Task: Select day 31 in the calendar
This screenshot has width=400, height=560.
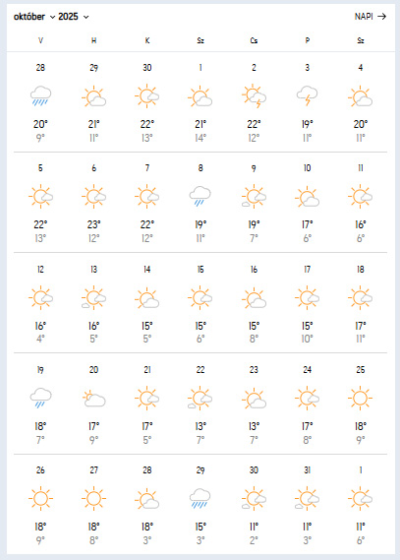Action: pyautogui.click(x=307, y=470)
